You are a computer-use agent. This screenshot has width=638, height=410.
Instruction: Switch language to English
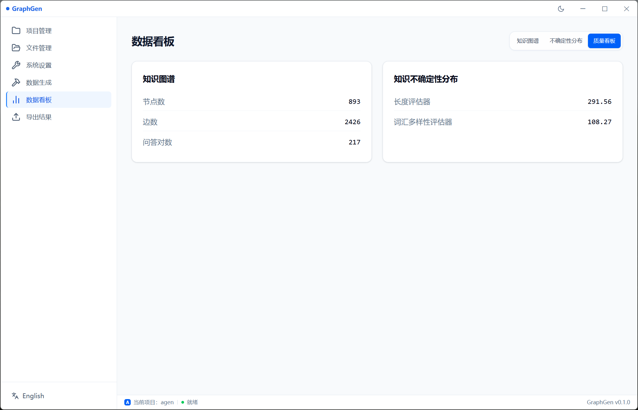33,396
